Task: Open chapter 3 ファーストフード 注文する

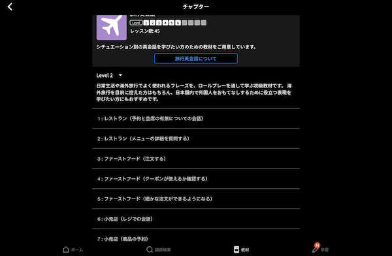Action: [196, 159]
